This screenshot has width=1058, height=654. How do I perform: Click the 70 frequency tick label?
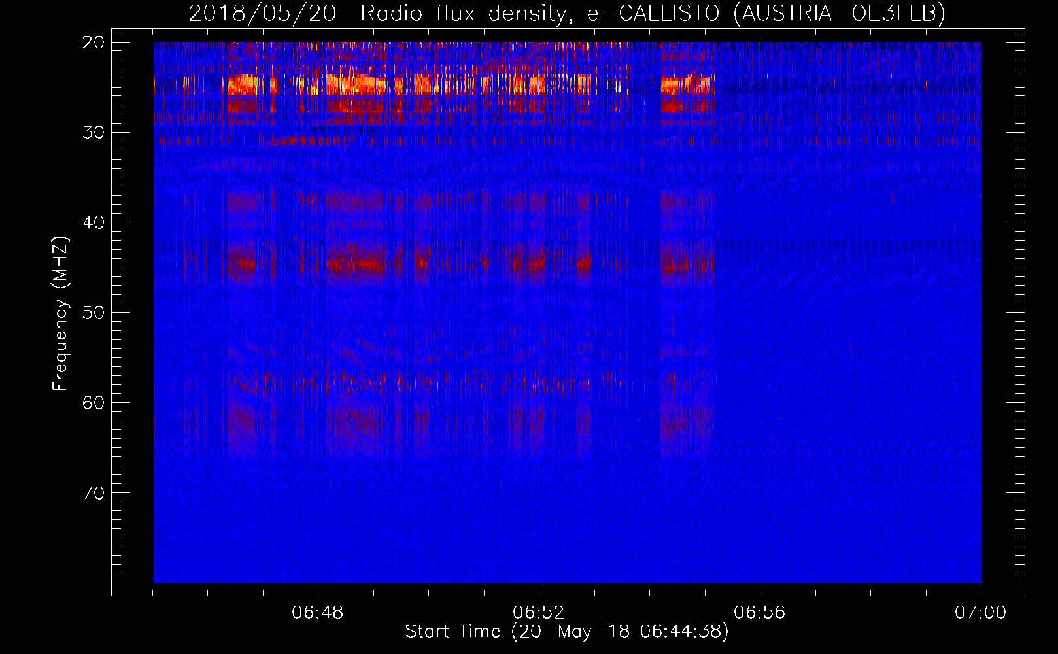[94, 493]
